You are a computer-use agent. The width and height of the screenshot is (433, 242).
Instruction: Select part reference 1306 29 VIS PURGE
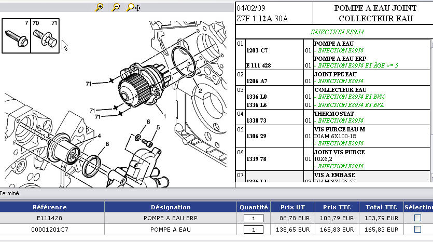point(256,136)
